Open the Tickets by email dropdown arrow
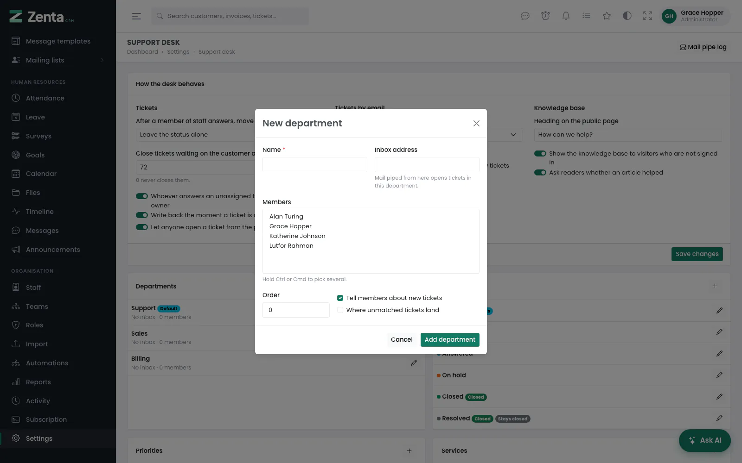 point(513,135)
